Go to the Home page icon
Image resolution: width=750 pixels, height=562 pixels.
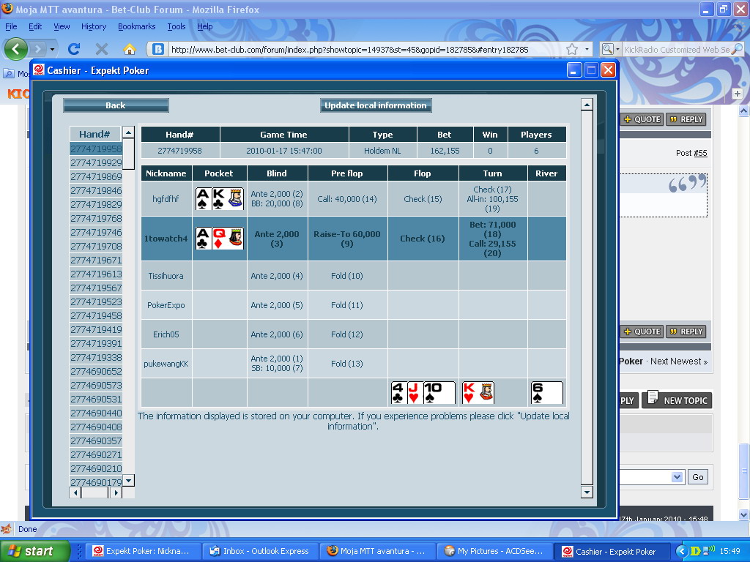point(129,49)
